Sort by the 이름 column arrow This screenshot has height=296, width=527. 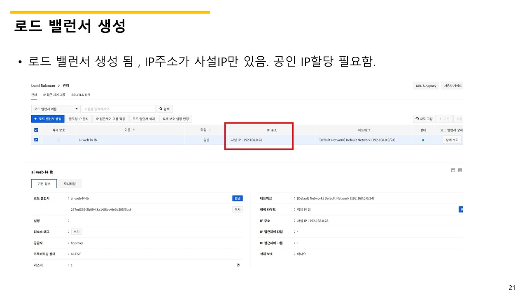(x=134, y=129)
